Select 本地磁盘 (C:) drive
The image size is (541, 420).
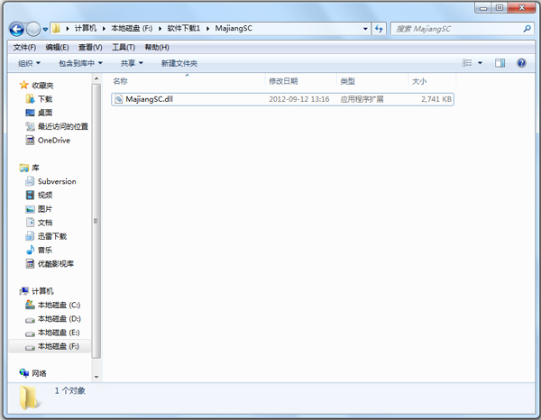tap(59, 306)
